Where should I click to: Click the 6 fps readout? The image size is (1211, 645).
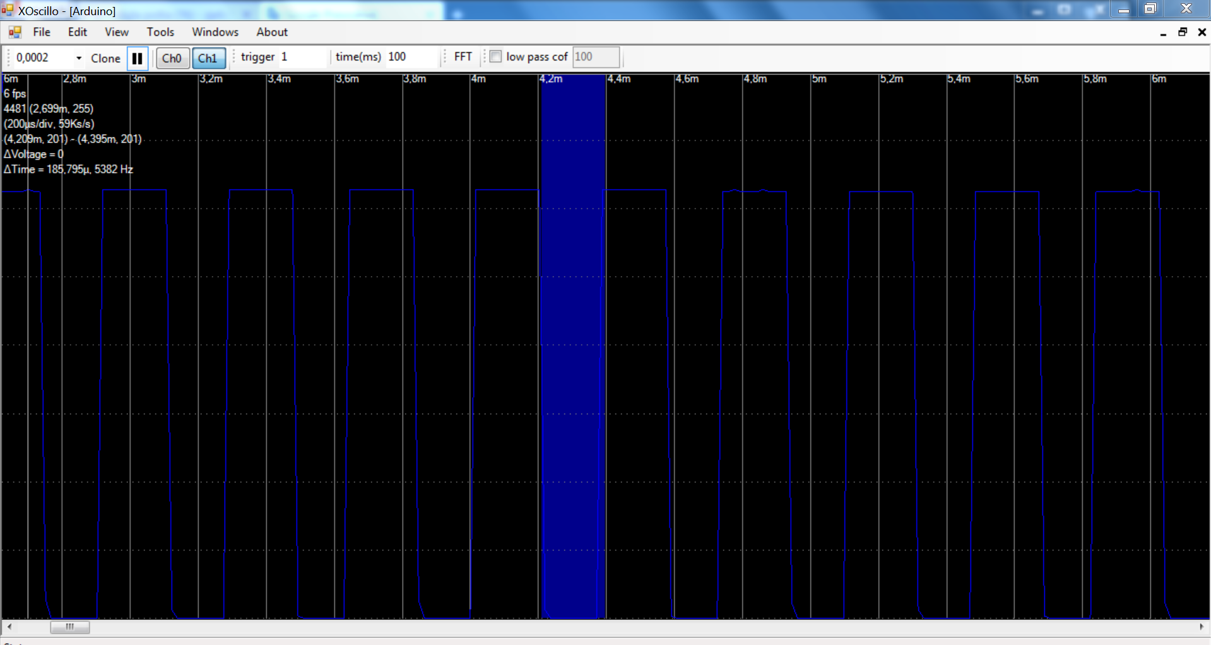(x=15, y=93)
